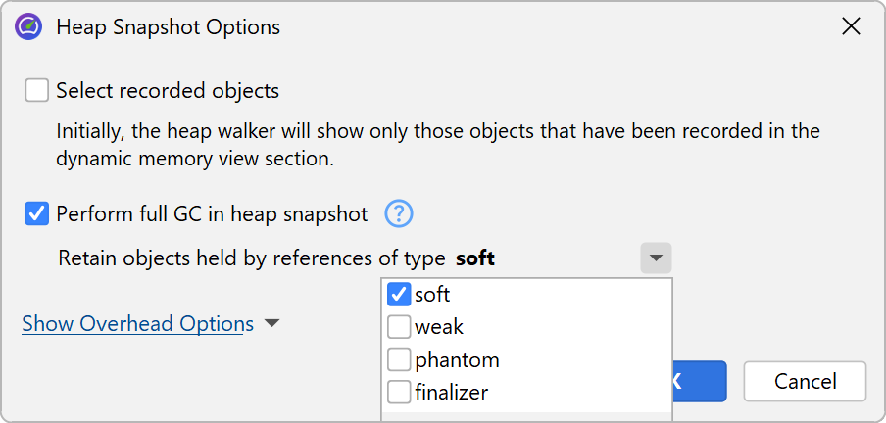Click the heap walker description paragraph

click(x=437, y=144)
